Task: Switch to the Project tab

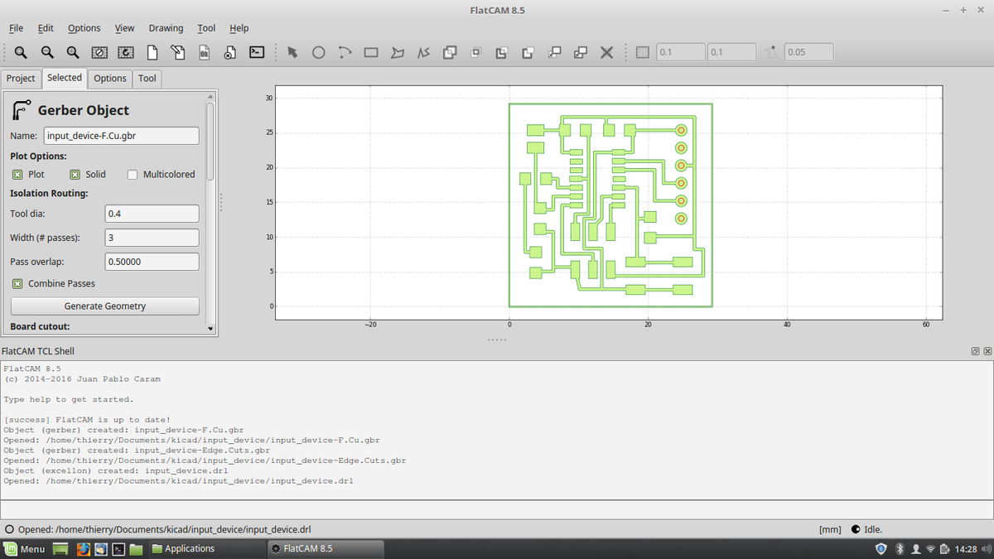Action: [x=21, y=79]
